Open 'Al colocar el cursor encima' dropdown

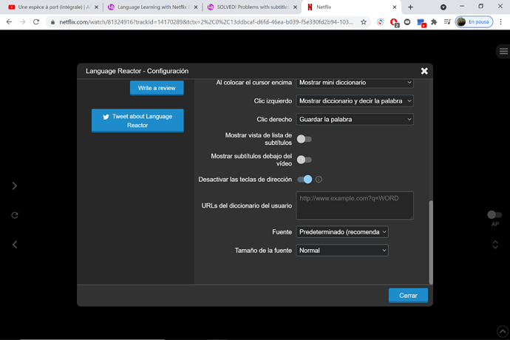(x=355, y=83)
